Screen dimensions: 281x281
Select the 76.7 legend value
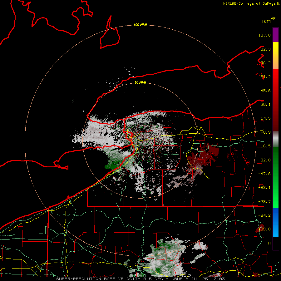(x=266, y=63)
